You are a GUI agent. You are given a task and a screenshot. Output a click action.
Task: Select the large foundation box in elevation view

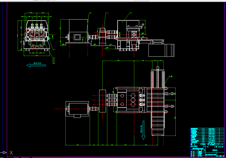[x=161, y=50]
